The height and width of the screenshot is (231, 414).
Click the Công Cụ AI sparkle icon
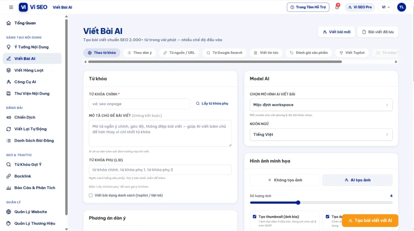[9, 82]
